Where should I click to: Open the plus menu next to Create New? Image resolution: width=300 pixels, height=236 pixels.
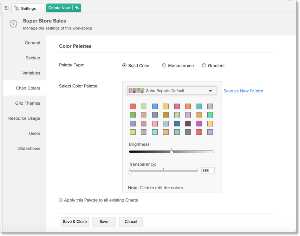coord(76,7)
